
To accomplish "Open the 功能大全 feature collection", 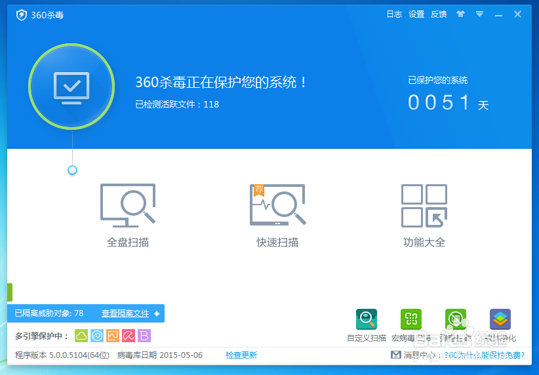I will click(x=424, y=216).
